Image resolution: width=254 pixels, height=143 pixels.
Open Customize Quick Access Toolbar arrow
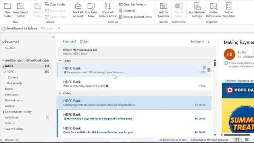[x=59, y=29]
